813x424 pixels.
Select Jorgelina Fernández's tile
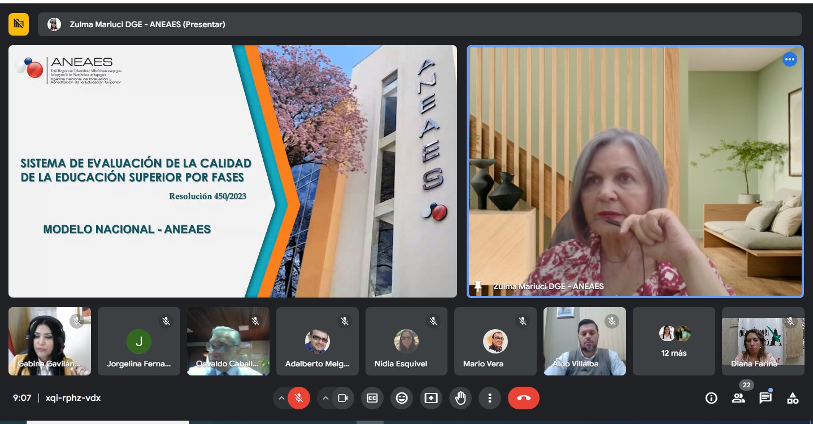click(139, 341)
